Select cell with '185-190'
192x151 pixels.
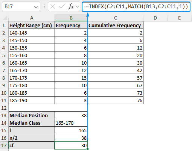pyautogui.click(x=32, y=100)
